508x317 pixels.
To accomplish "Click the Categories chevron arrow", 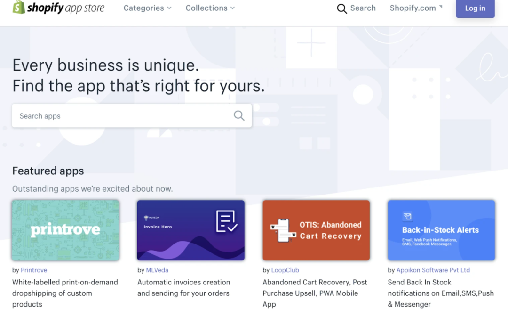I will [169, 8].
